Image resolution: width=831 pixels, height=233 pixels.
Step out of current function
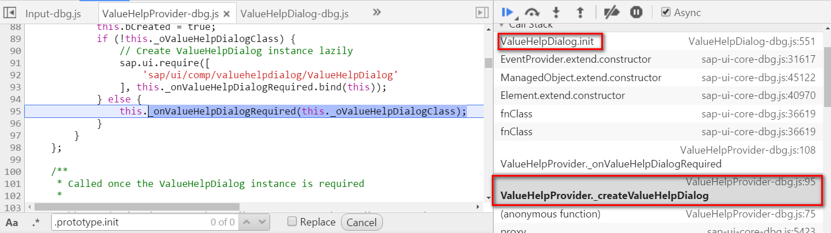pos(580,12)
